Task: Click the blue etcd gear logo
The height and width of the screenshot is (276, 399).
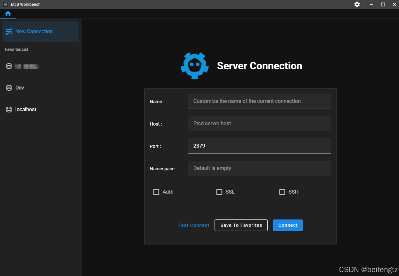Action: 195,66
